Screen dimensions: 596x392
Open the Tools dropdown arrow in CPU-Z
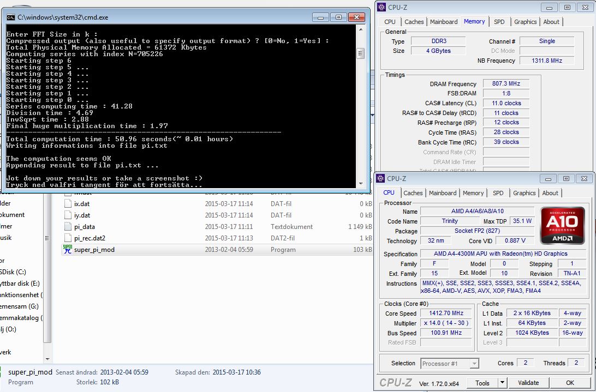coord(502,383)
